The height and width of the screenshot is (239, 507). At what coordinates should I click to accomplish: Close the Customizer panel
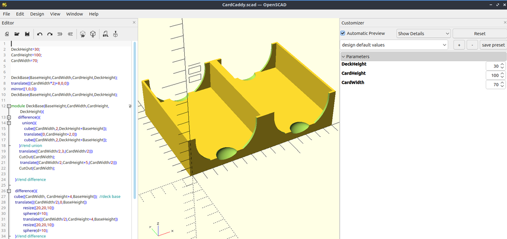pyautogui.click(x=505, y=23)
